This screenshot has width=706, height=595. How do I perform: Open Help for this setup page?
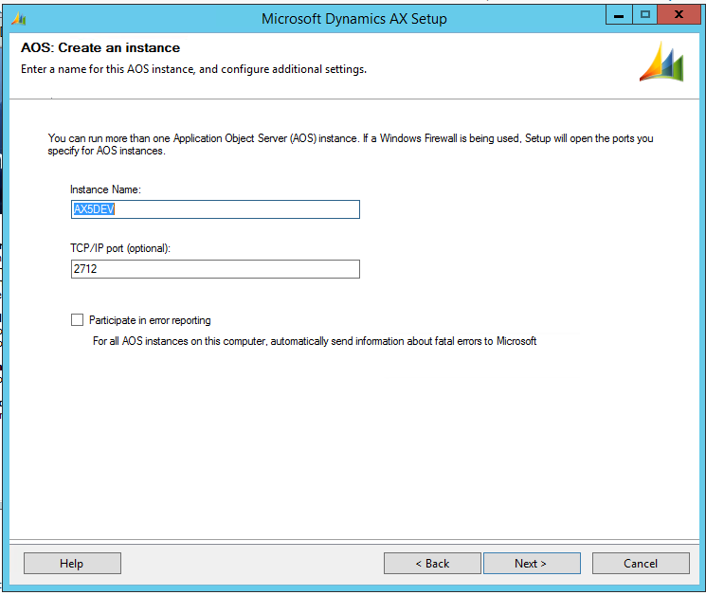click(72, 564)
